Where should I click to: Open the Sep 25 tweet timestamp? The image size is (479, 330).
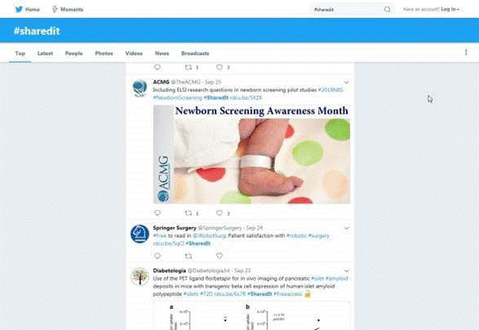[213, 82]
